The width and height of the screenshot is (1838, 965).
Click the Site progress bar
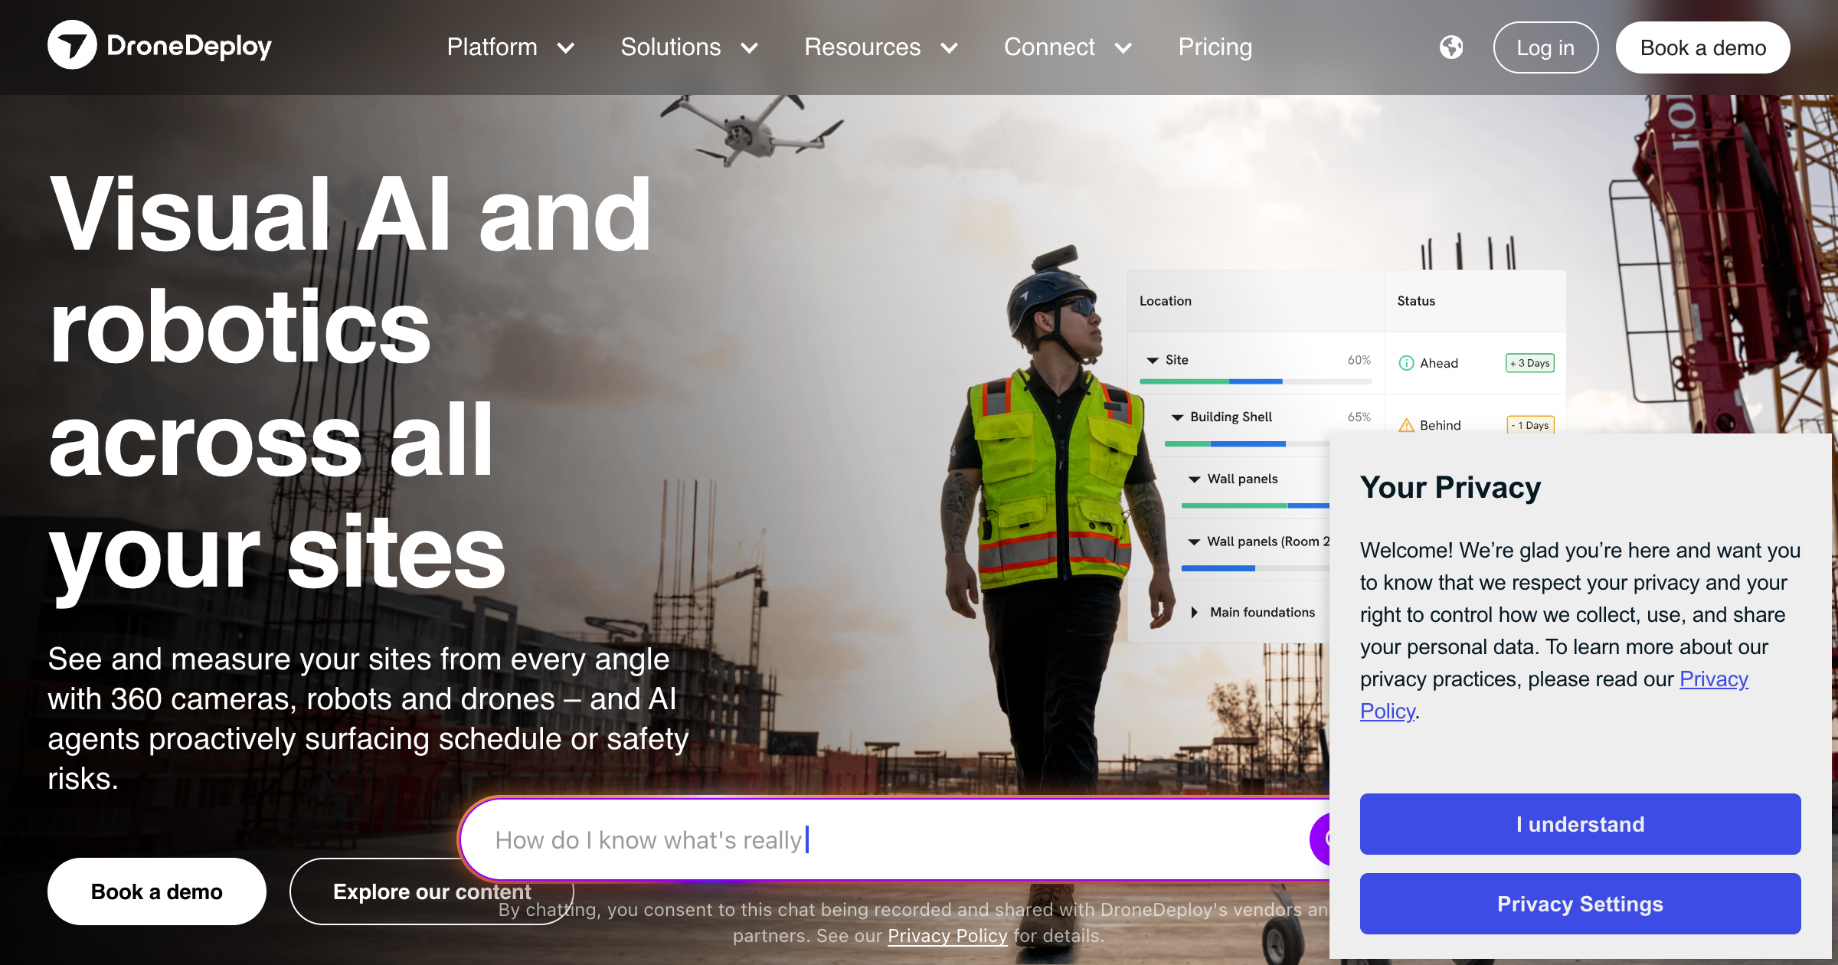(1256, 381)
